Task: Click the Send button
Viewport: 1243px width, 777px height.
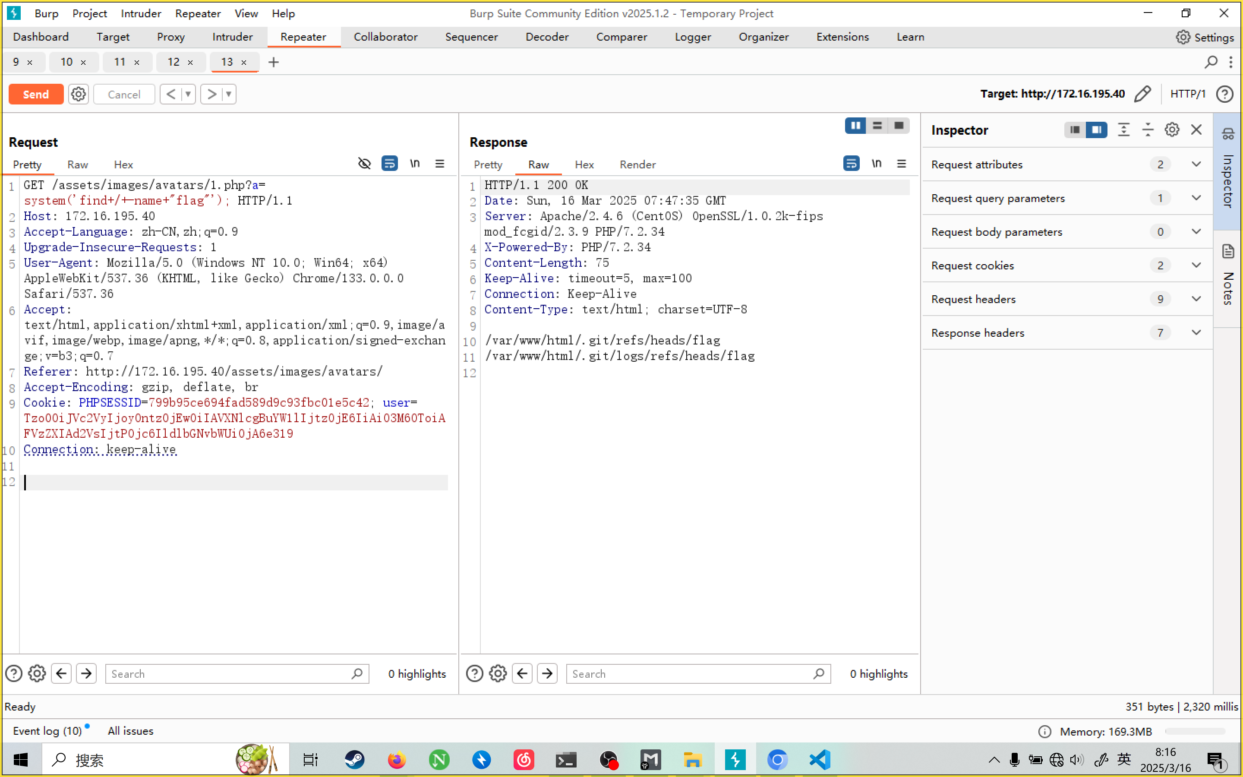Action: coord(36,94)
